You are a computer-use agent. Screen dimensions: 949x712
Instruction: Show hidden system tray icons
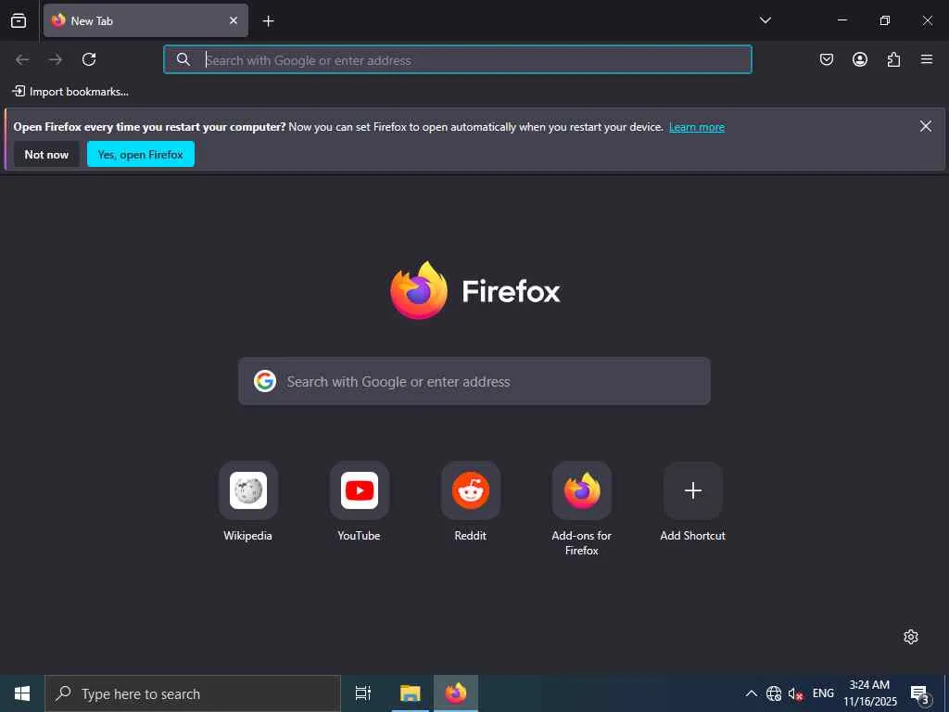751,693
